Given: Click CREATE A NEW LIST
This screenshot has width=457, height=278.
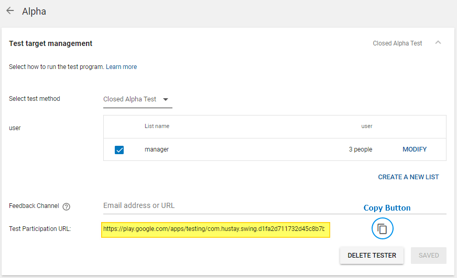Looking at the screenshot, I should pyautogui.click(x=408, y=177).
